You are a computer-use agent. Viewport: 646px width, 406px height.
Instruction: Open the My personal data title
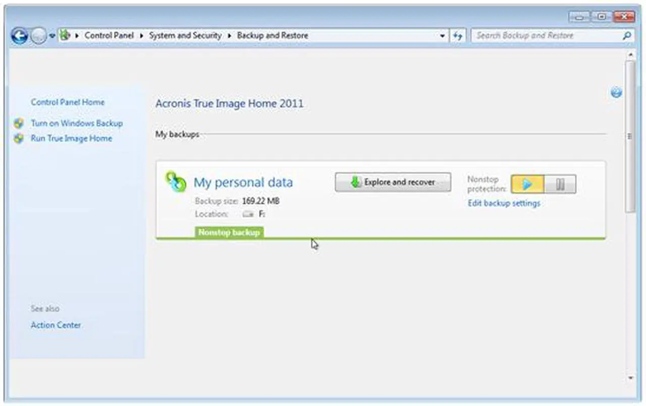(243, 182)
